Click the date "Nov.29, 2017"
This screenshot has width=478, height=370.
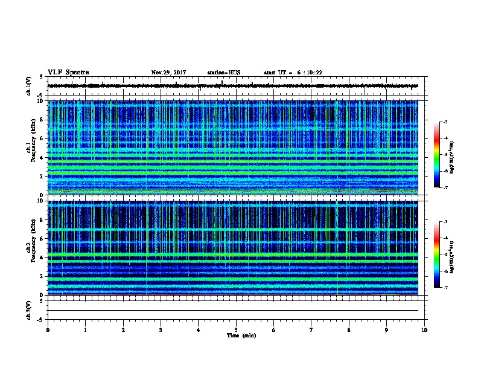pos(168,73)
